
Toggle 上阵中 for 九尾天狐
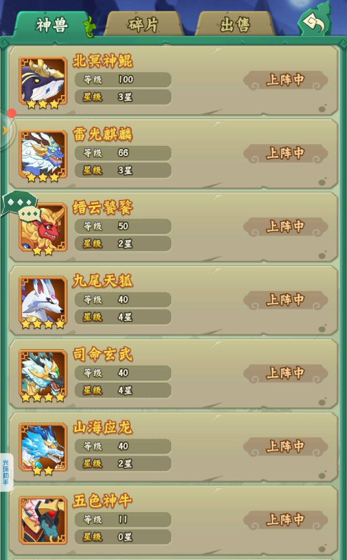click(285, 300)
